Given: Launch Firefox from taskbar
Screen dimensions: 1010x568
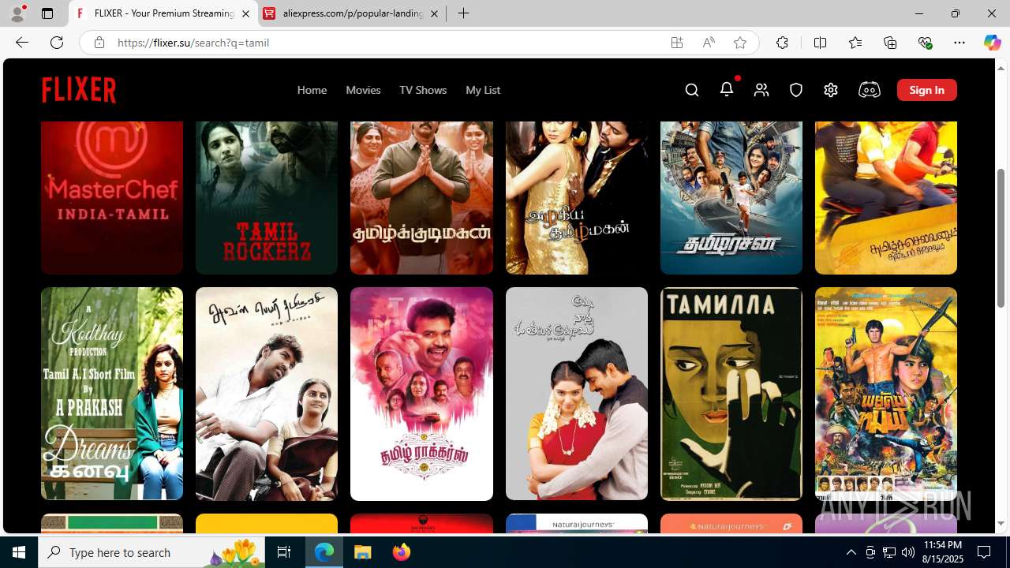Looking at the screenshot, I should click(x=402, y=552).
